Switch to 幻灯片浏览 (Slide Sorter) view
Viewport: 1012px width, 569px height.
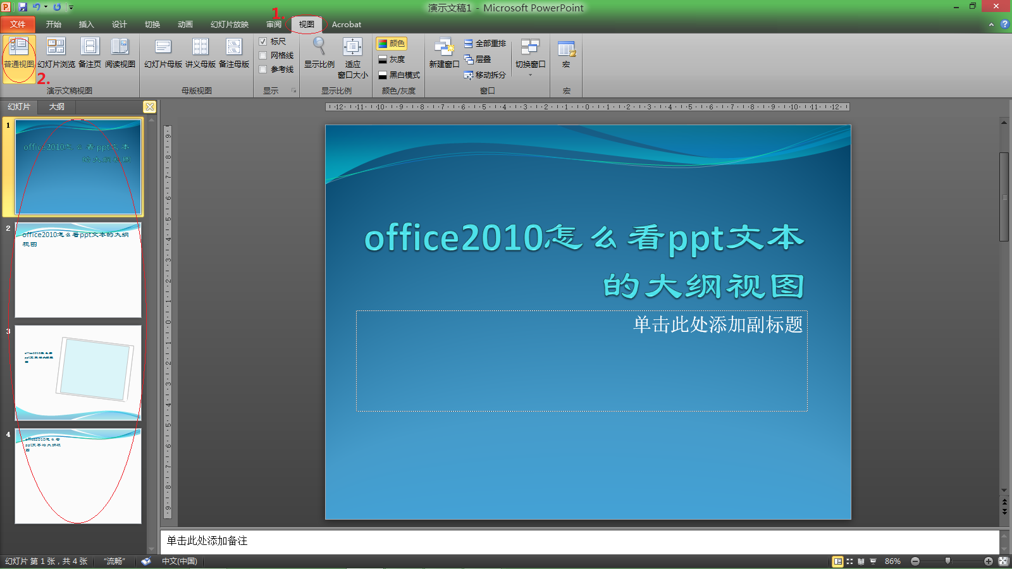[56, 53]
